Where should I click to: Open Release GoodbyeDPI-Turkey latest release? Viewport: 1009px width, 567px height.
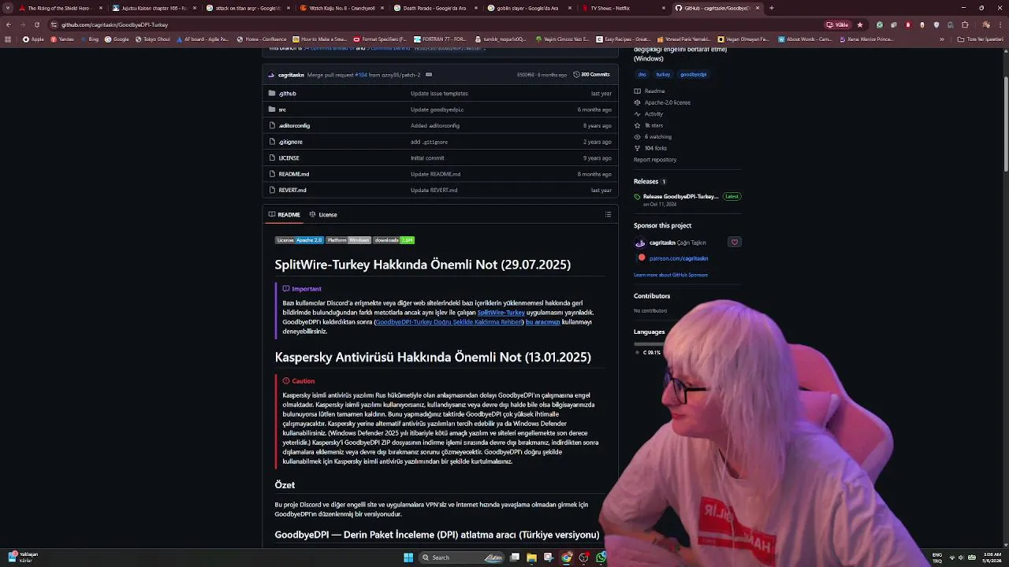click(x=680, y=196)
